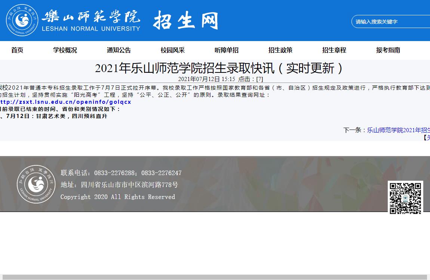Open the zsxt.lsnu.edu.cn admission query link
The height and width of the screenshot is (280, 430).
(66, 102)
